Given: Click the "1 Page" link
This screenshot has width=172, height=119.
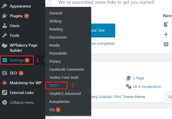Looking at the screenshot, I should tap(138, 78).
